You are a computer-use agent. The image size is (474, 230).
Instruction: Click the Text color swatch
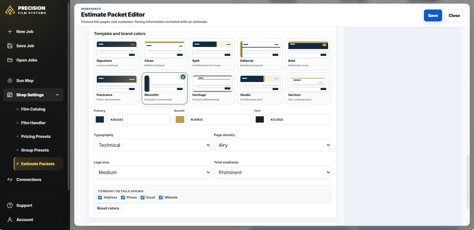coord(260,119)
